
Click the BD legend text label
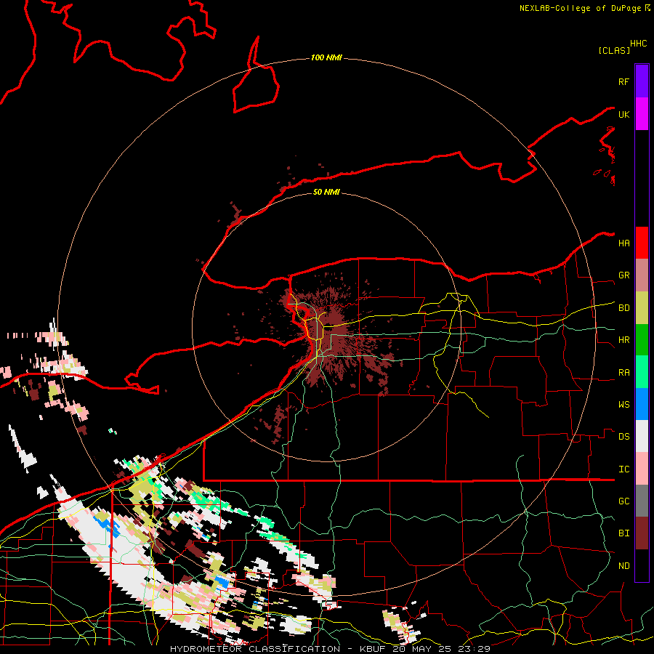coord(624,308)
